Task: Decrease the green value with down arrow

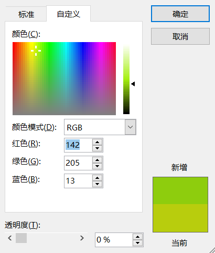Action: (98, 166)
